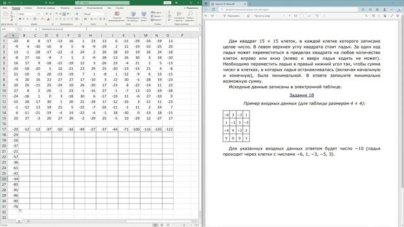Click the Share button in Excel
This screenshot has height=227, width=404.
click(x=191, y=8)
